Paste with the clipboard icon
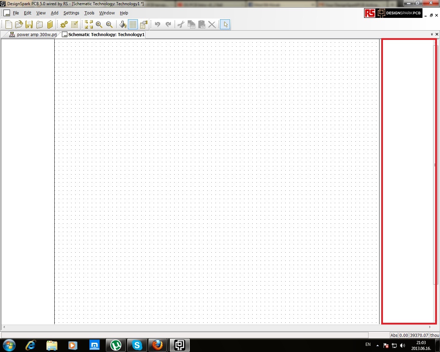The image size is (440, 352). [202, 24]
